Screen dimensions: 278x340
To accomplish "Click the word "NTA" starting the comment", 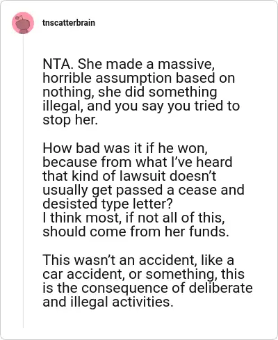I will (x=57, y=64).
